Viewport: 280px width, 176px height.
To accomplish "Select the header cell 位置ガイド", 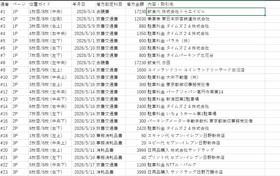I will (50, 4).
